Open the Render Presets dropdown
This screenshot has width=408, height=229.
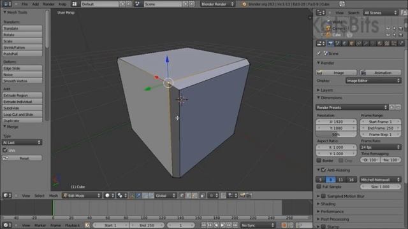point(352,108)
